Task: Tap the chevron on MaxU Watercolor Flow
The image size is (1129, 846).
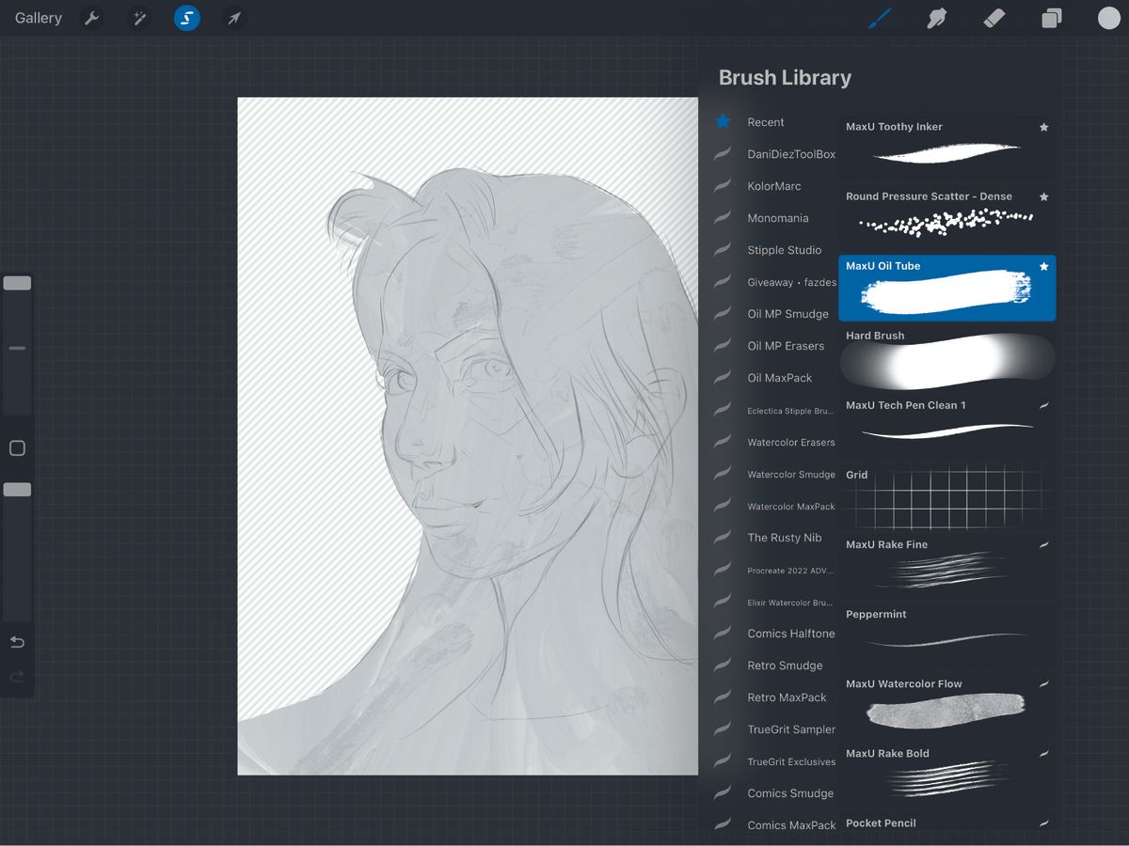Action: (1043, 683)
